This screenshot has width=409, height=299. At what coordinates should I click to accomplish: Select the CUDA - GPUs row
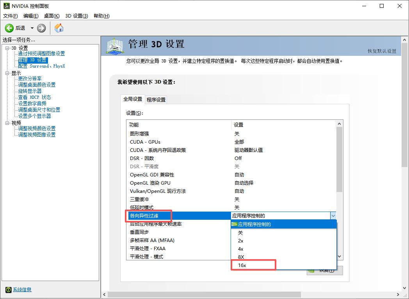(231, 142)
